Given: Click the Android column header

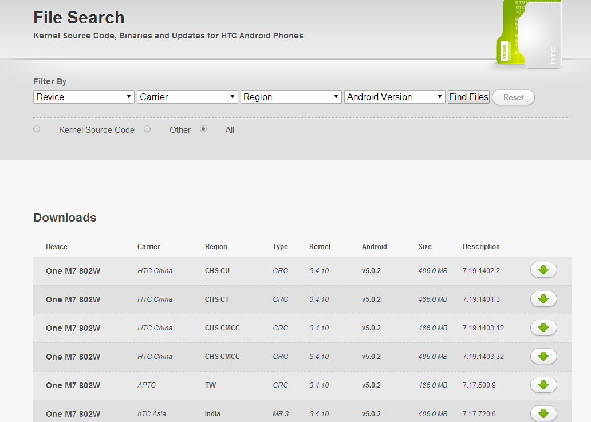Looking at the screenshot, I should pos(375,246).
